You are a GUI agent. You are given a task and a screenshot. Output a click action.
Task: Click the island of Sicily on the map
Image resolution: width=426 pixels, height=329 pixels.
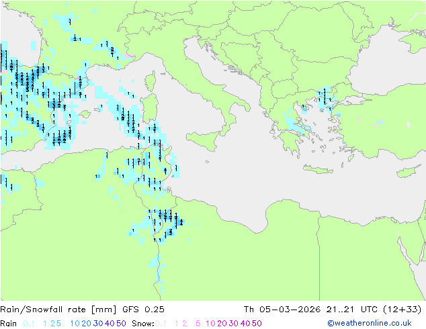tap(205, 140)
